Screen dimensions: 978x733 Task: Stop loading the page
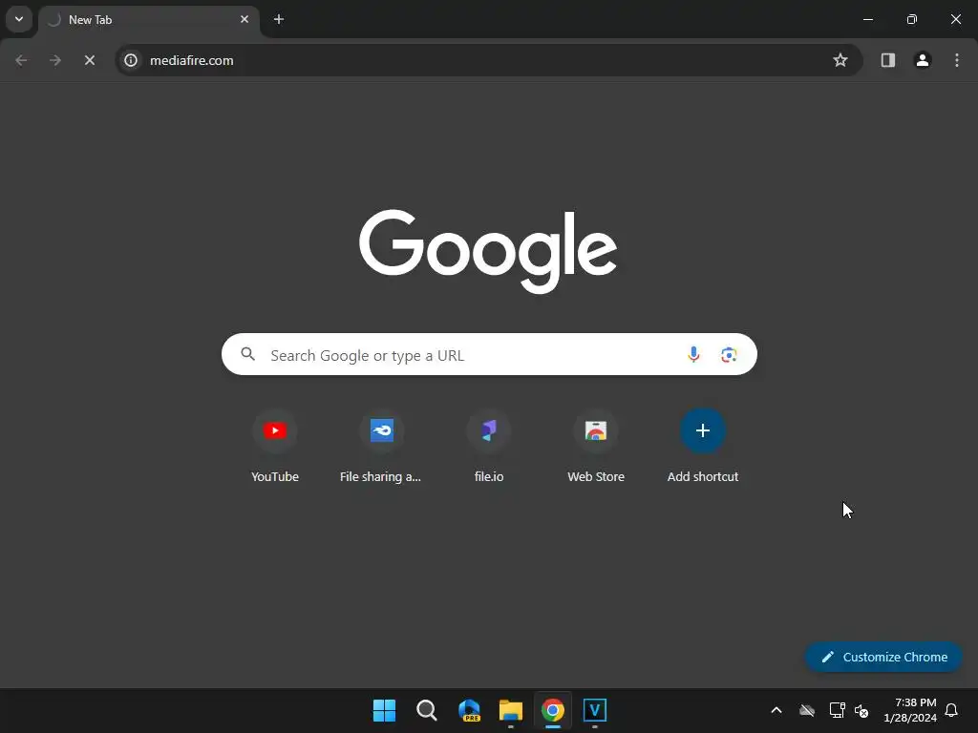coord(90,60)
